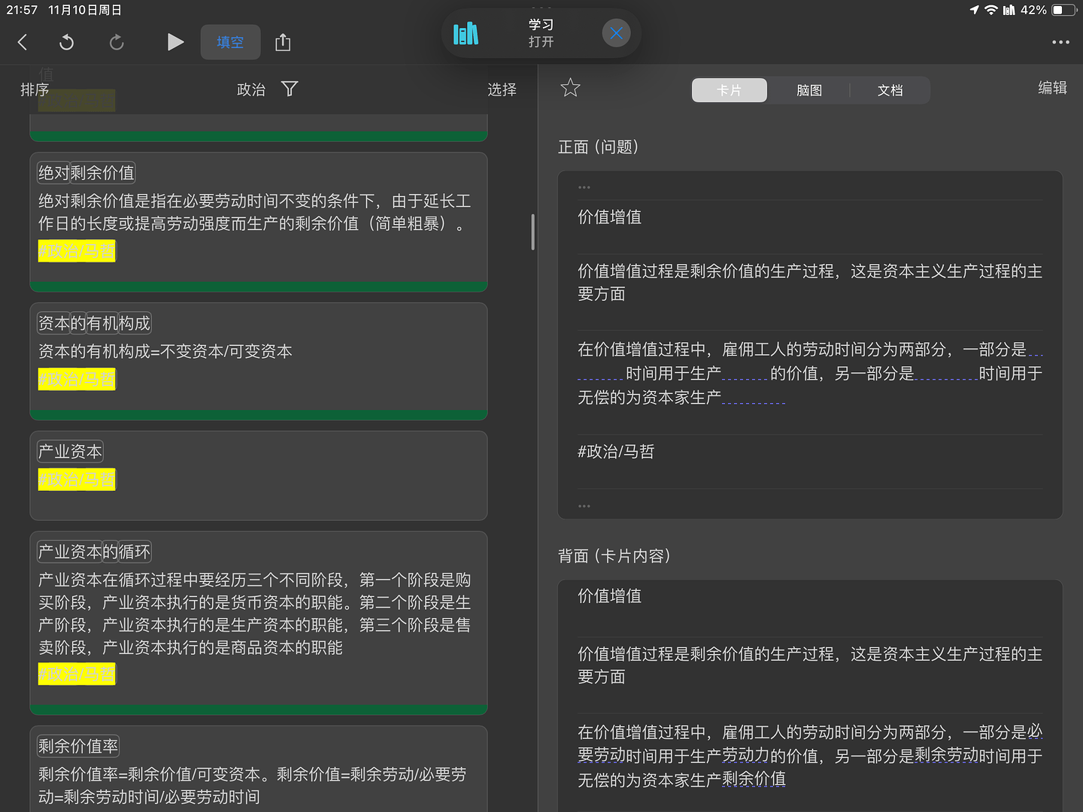1083x812 pixels.
Task: Toggle the 填空 fill-in-blank mode button
Action: tap(230, 42)
